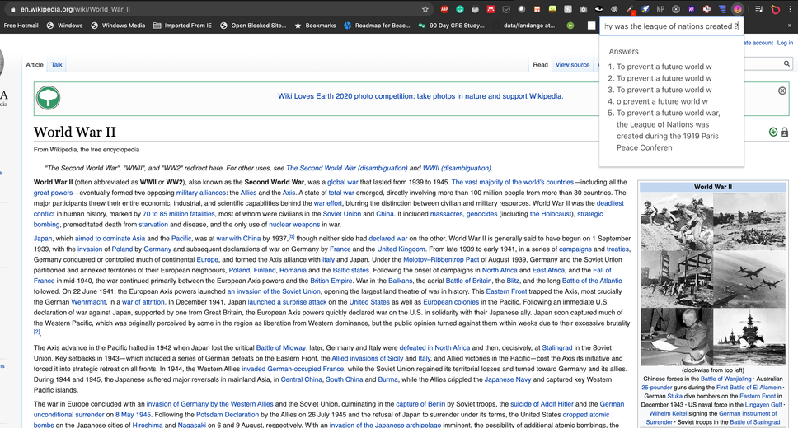Click the page protection padlock icon
This screenshot has width=798, height=428.
pos(784,133)
